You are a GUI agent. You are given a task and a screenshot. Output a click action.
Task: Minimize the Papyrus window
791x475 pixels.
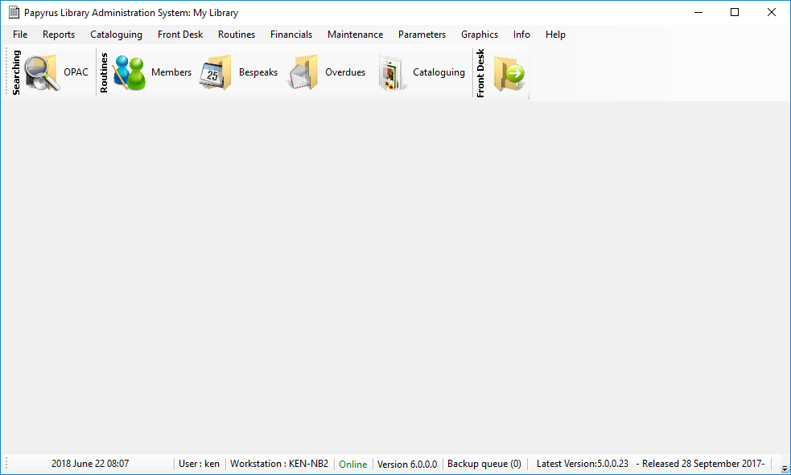[698, 13]
